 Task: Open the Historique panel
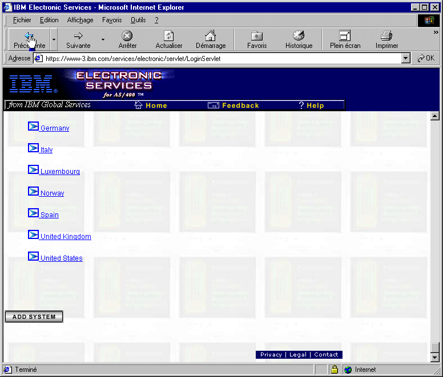coord(299,39)
